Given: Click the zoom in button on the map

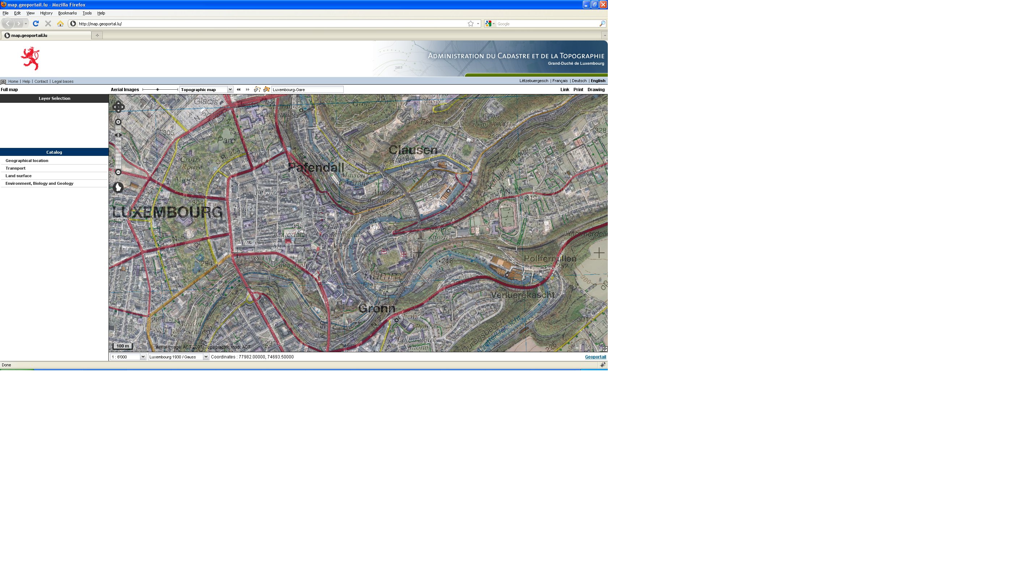Looking at the screenshot, I should (x=118, y=122).
